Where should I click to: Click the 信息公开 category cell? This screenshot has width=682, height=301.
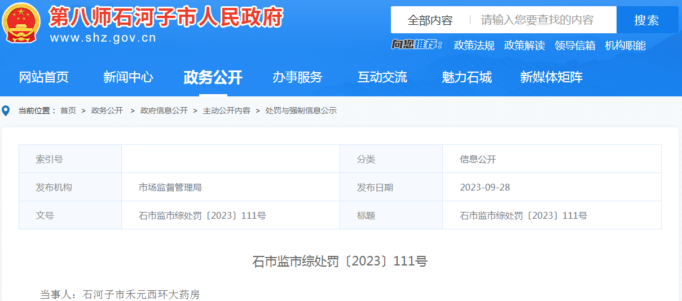tap(552, 159)
